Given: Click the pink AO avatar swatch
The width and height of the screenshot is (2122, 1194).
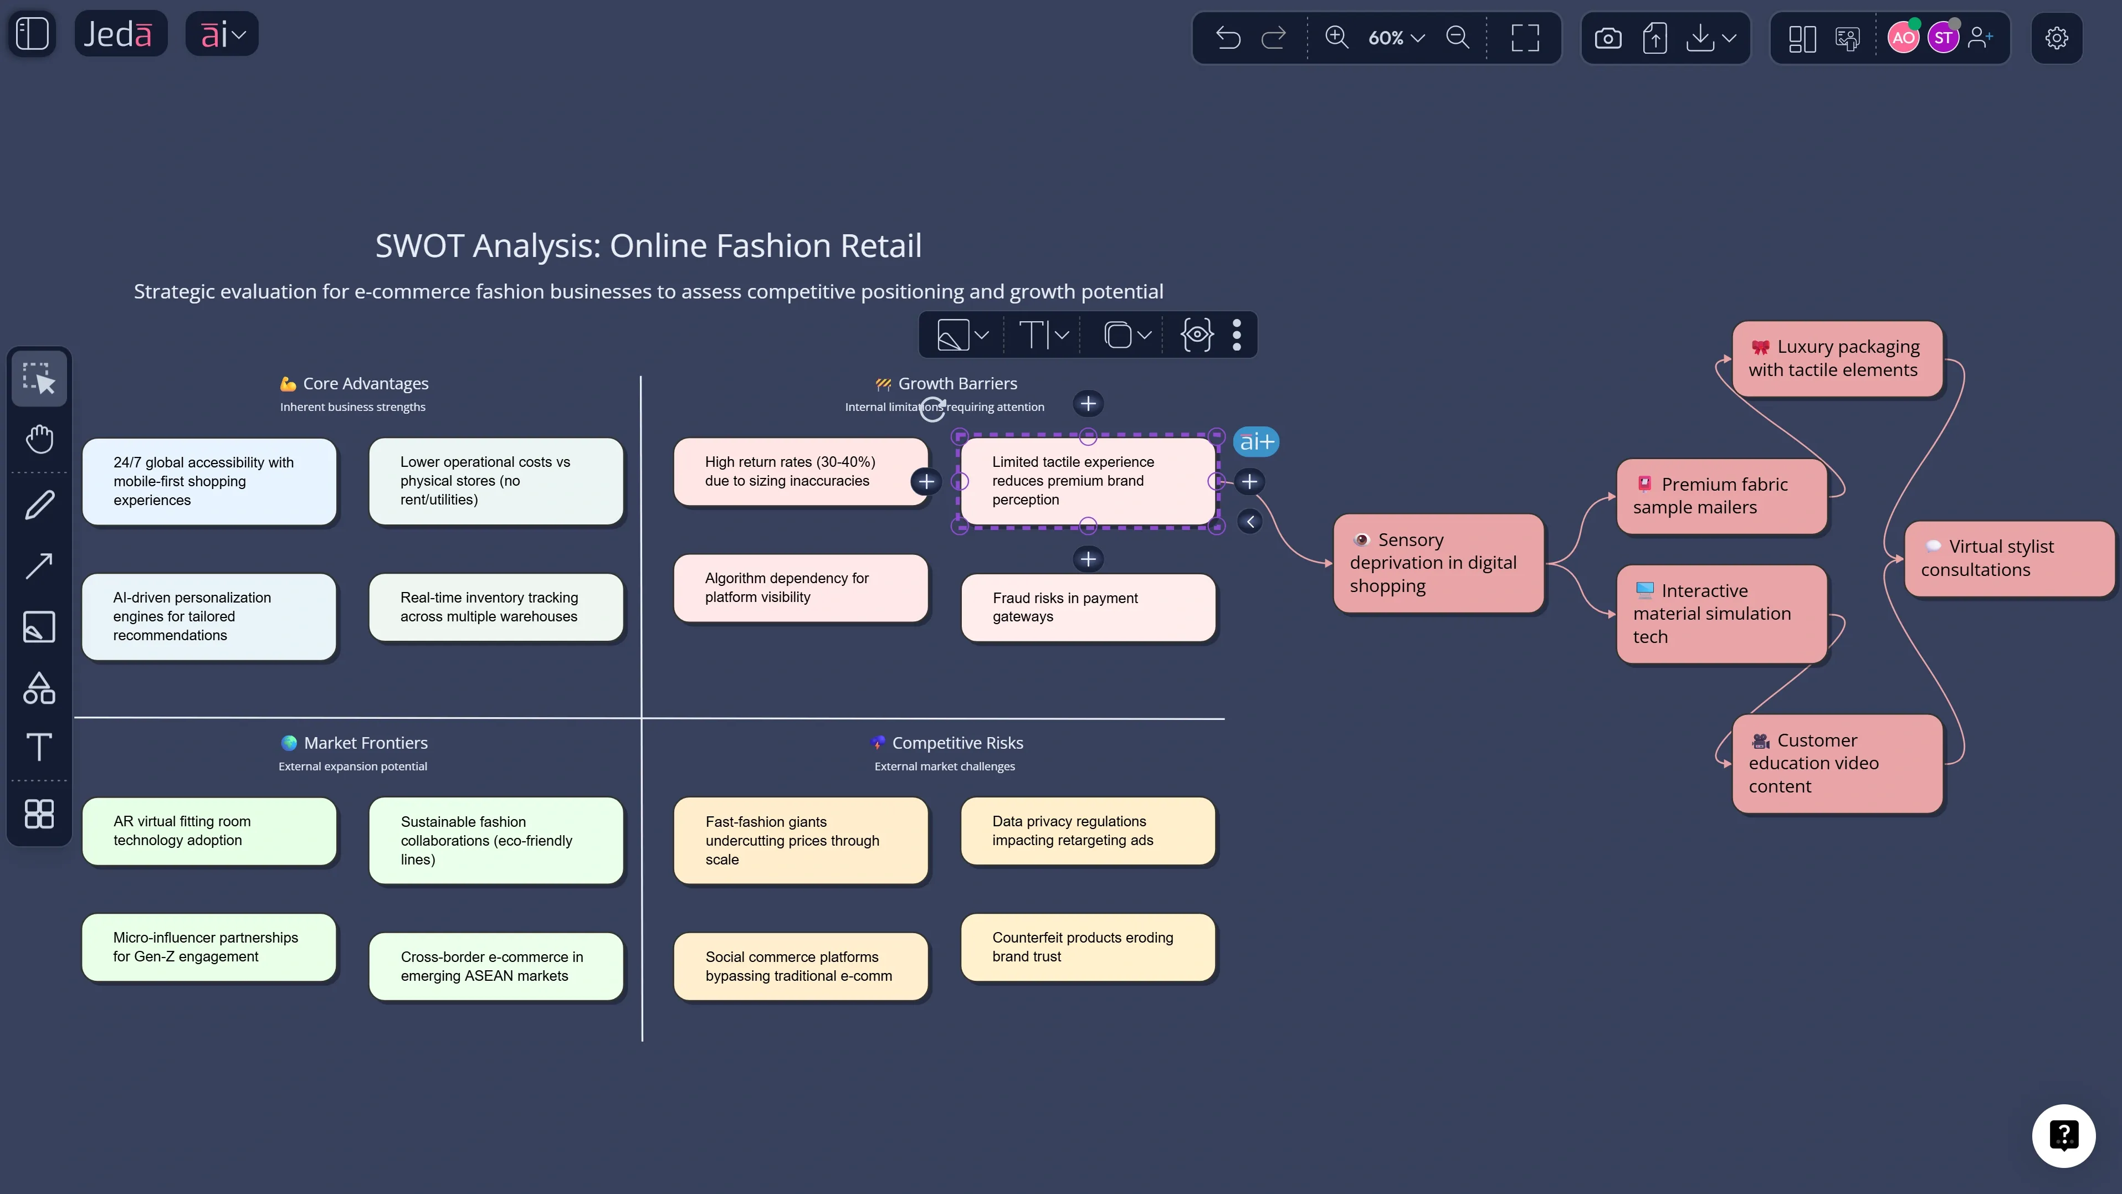Looking at the screenshot, I should click(x=1904, y=38).
